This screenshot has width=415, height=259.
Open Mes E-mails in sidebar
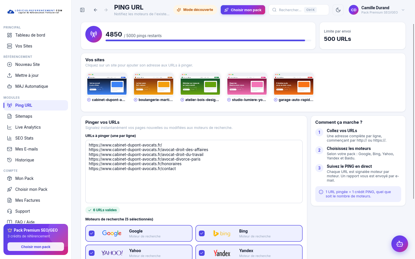(x=36, y=149)
